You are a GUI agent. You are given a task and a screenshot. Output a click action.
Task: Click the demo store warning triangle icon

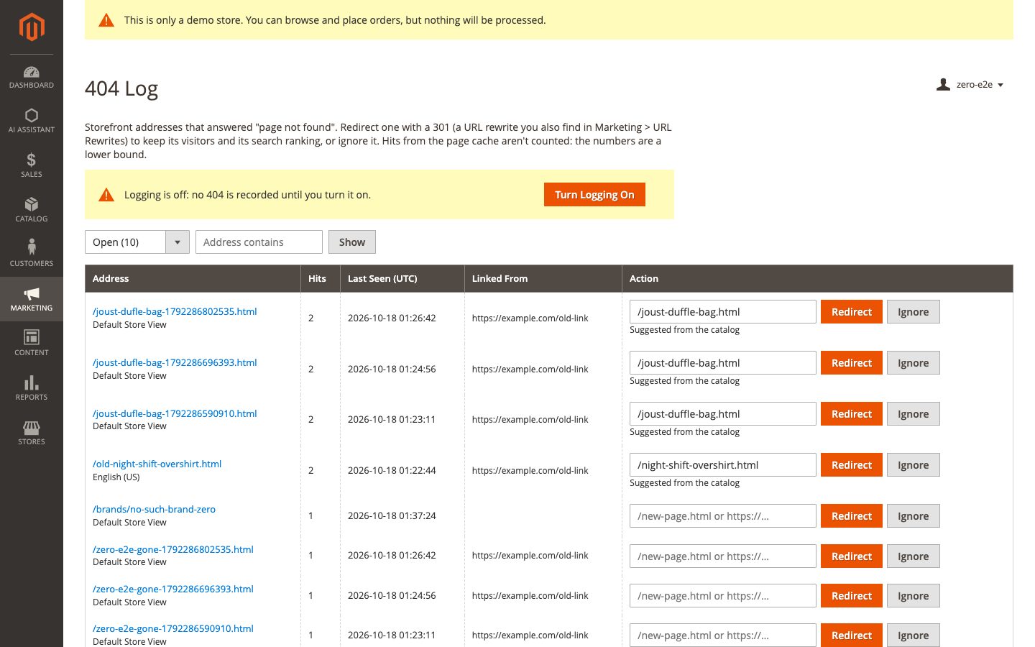point(106,20)
